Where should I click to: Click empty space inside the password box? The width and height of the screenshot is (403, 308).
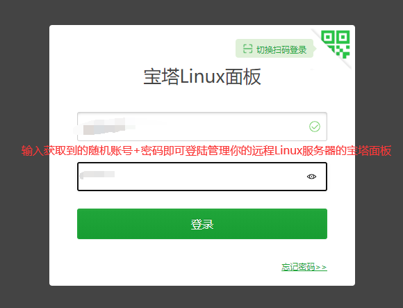coord(206,177)
